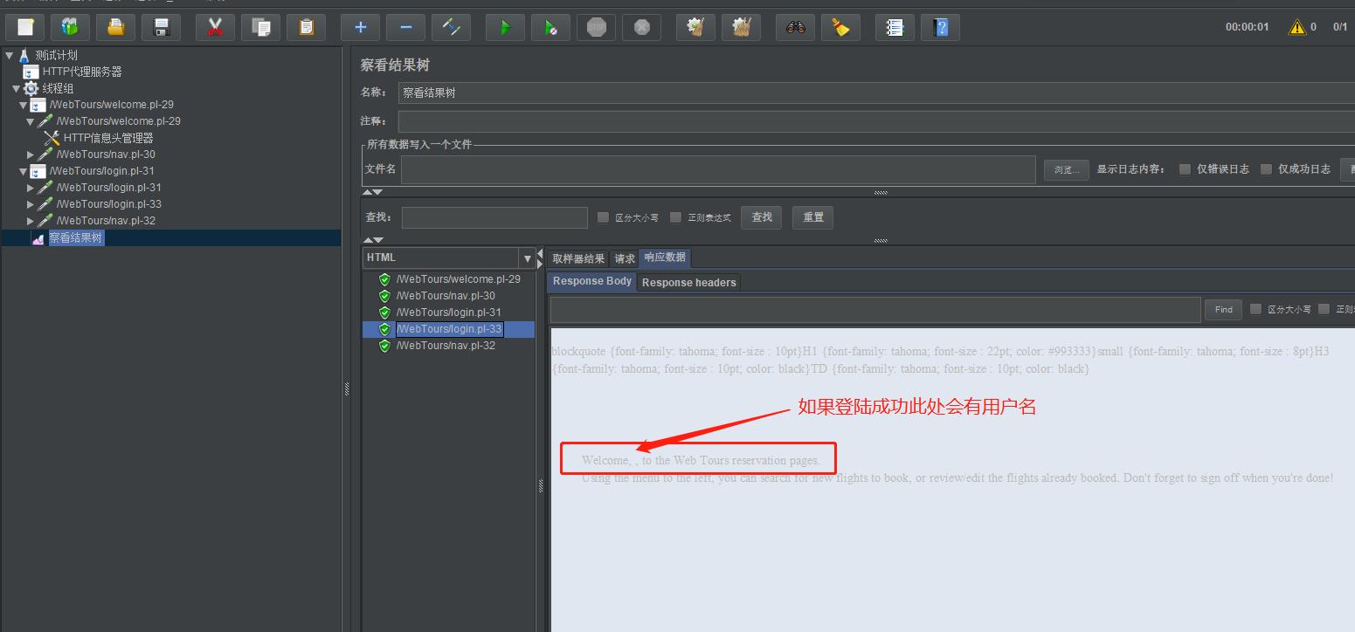Viewport: 1355px width, 632px height.
Task: Click the 重置 reset button
Action: coord(813,217)
